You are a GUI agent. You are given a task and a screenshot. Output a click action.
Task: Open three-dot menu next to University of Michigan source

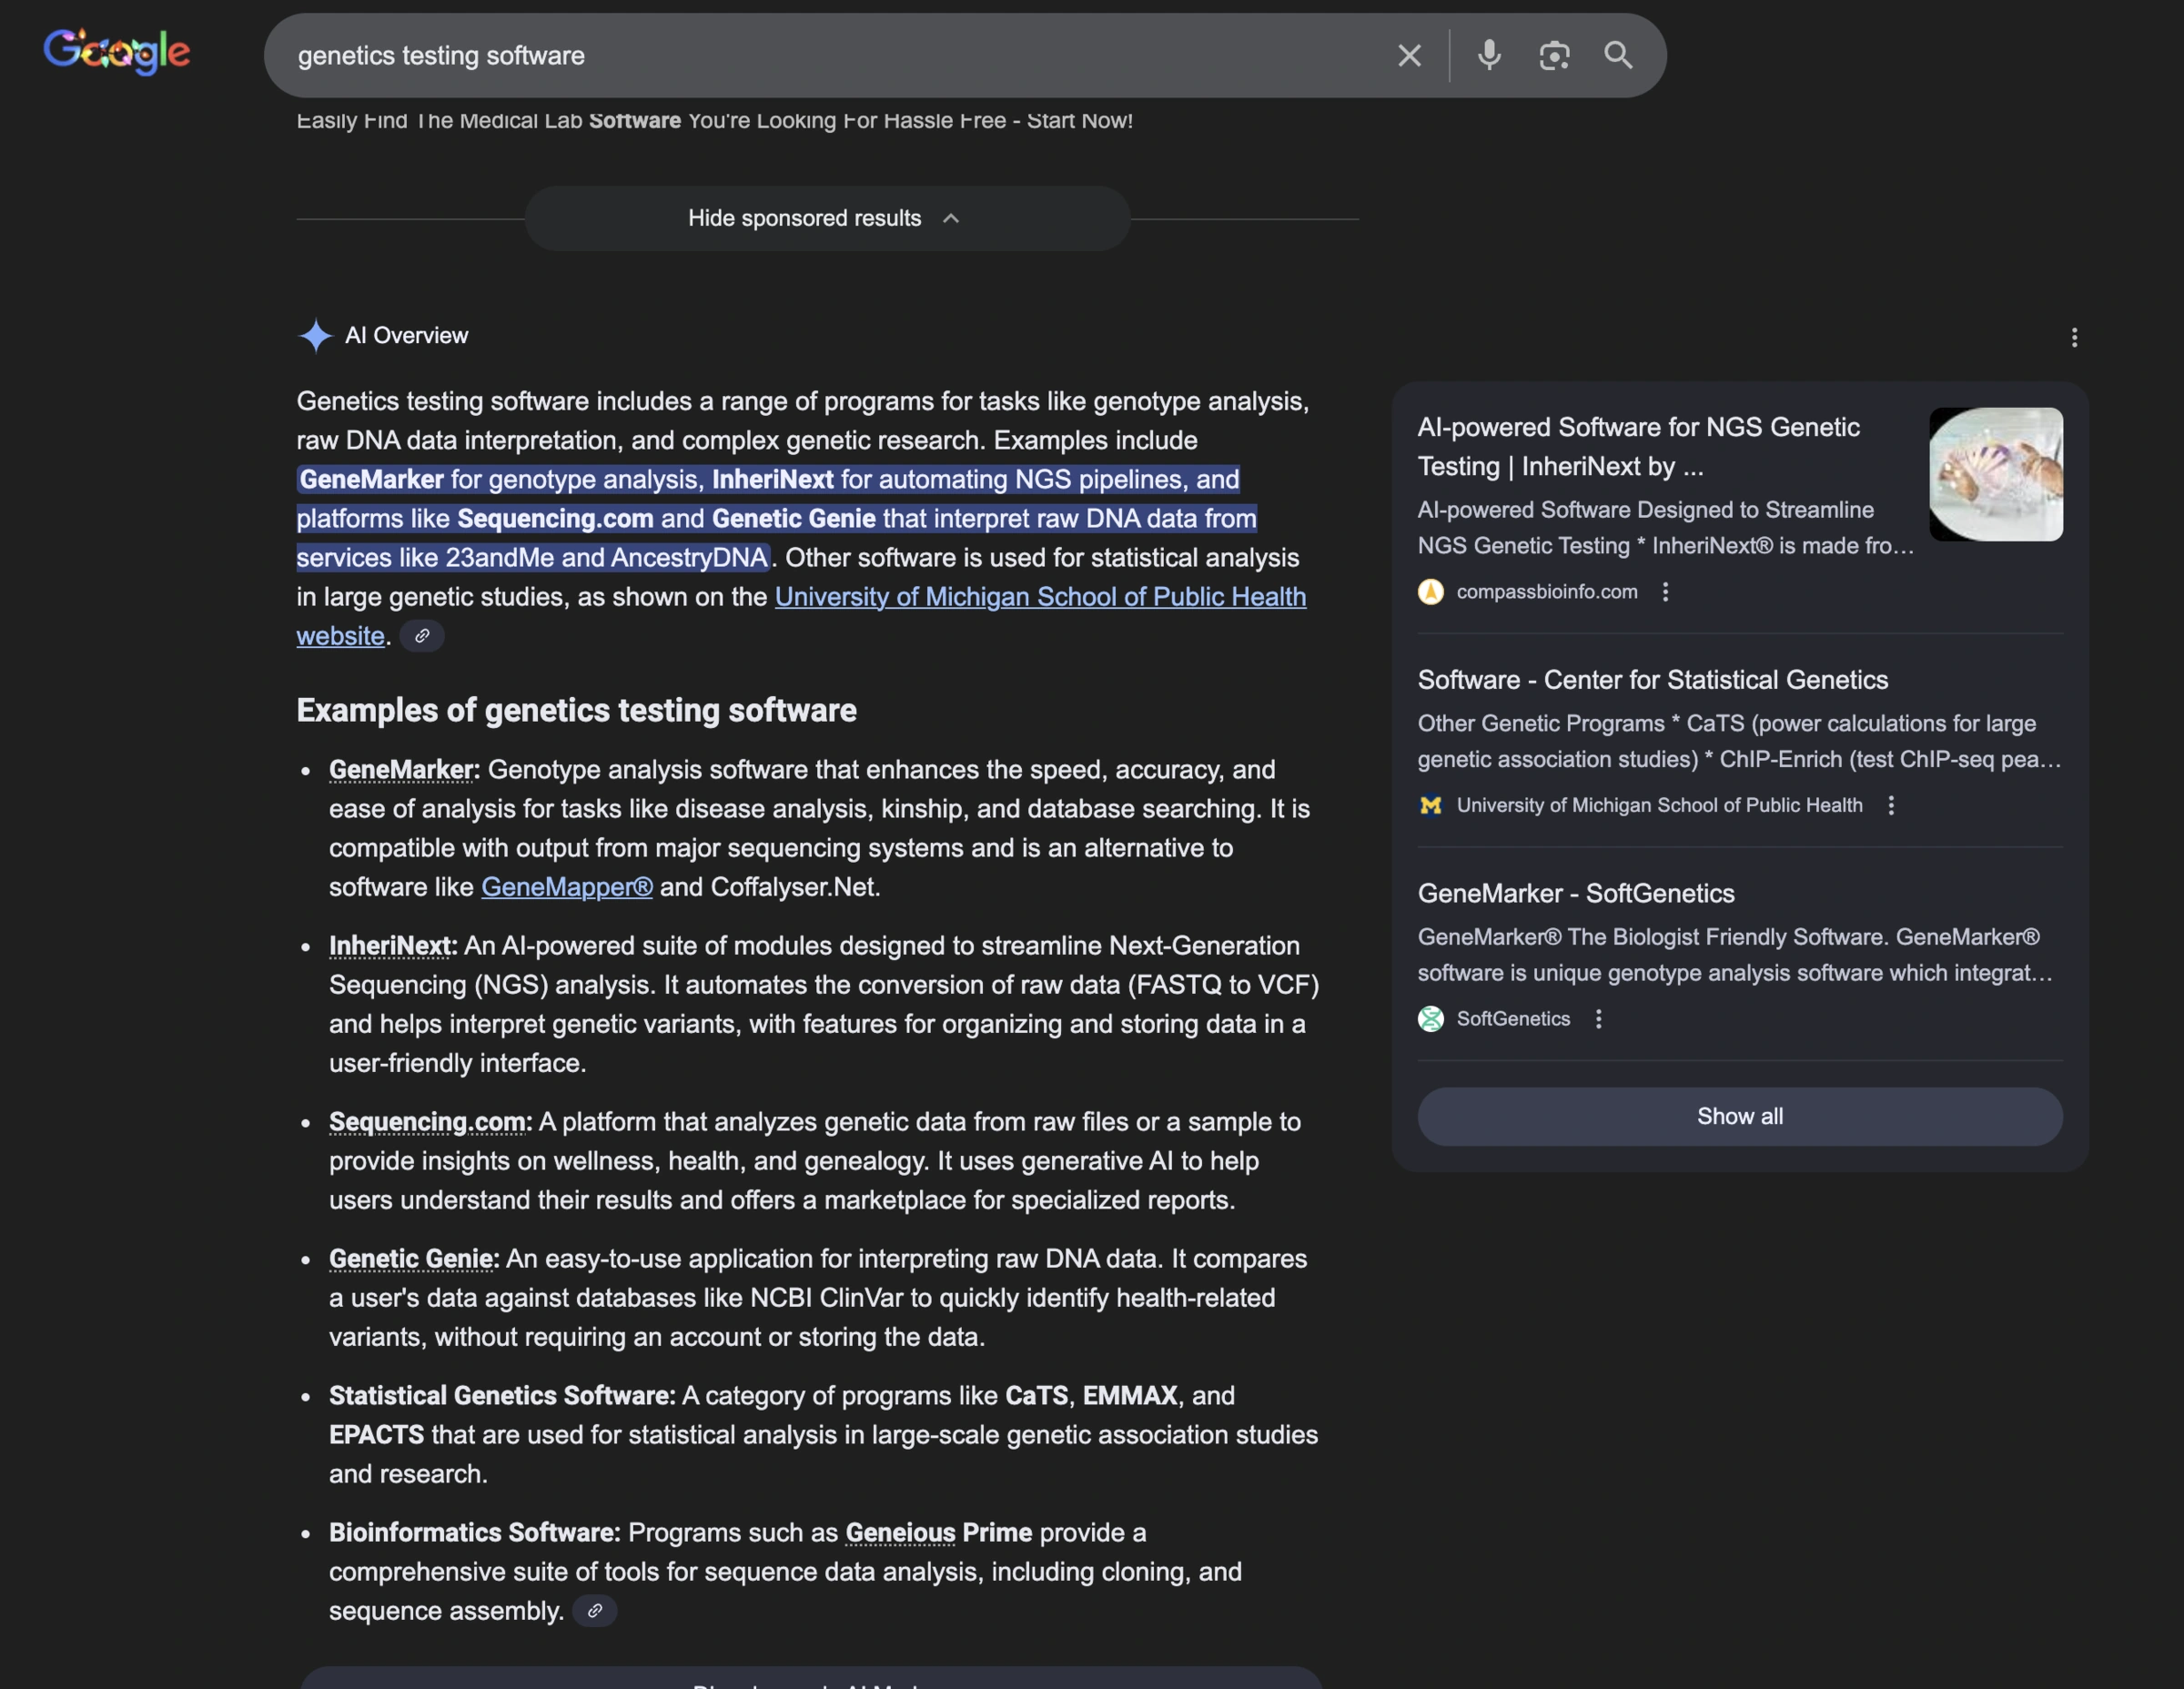[x=1890, y=806]
